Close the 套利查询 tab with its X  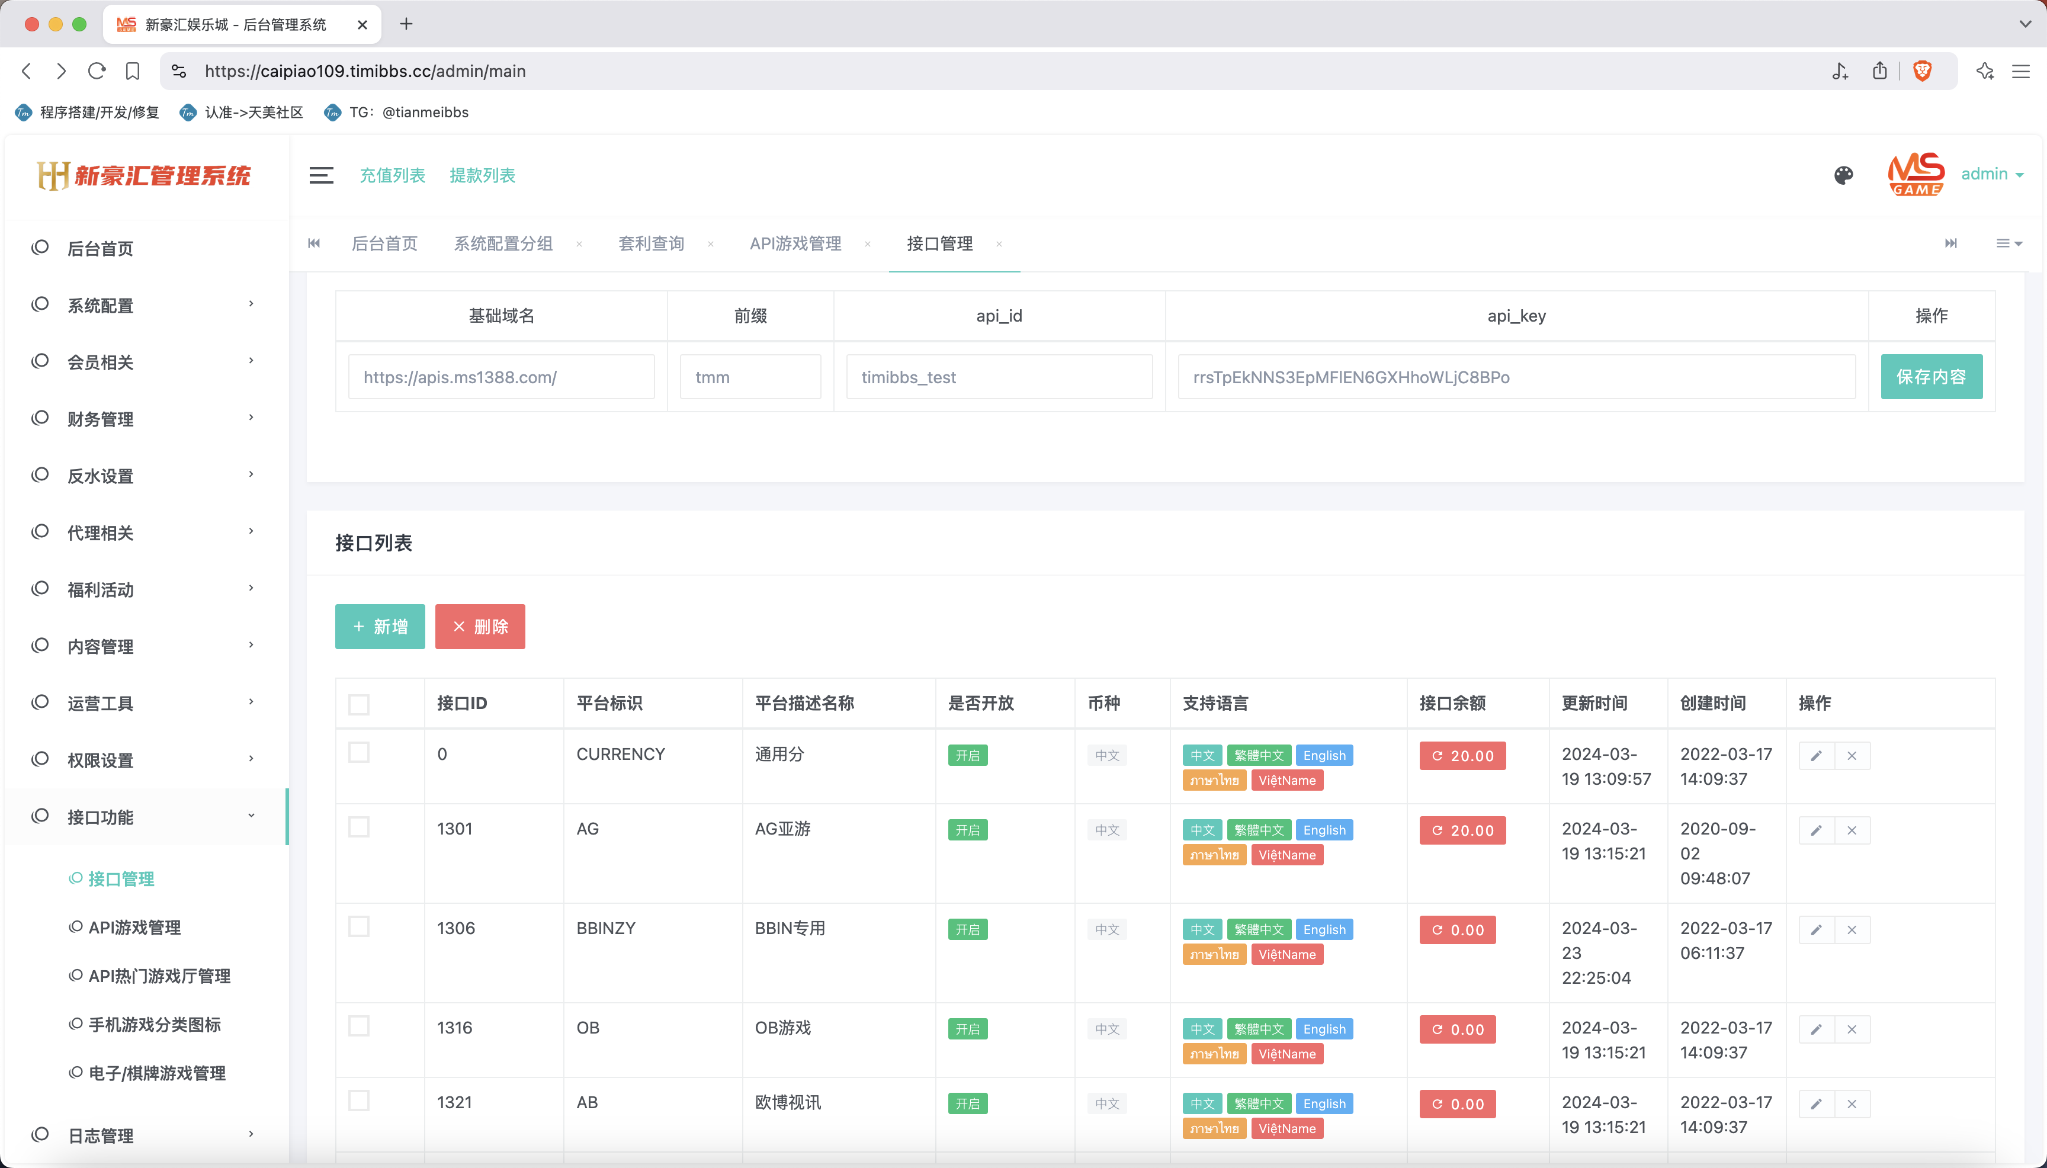[x=711, y=244]
